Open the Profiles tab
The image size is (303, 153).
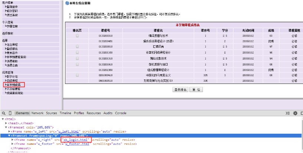(x=79, y=113)
